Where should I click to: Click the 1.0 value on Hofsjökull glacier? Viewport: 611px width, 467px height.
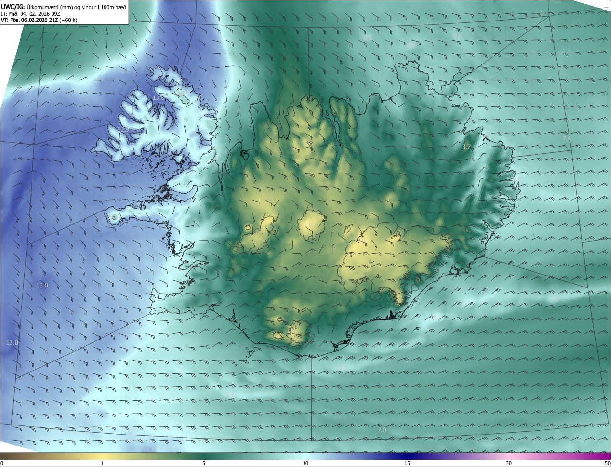(x=308, y=224)
